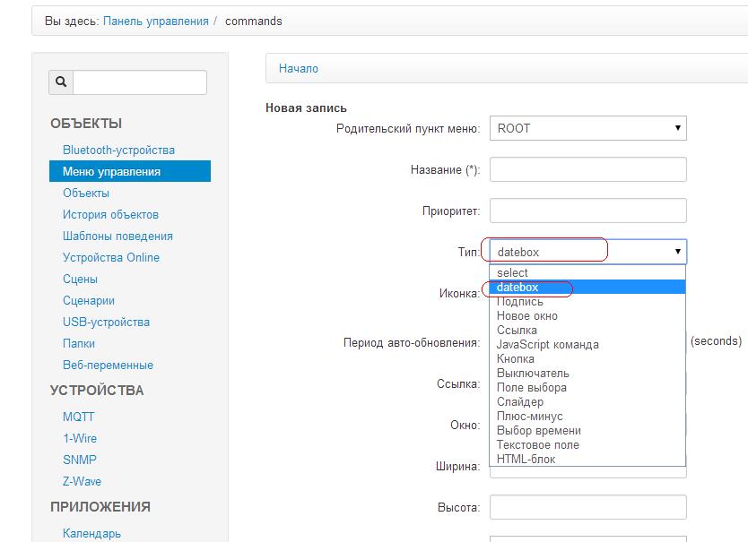Viewport: 748px width, 542px height.
Task: Navigate to 'Z-Wave' in sidebar
Action: pos(82,481)
